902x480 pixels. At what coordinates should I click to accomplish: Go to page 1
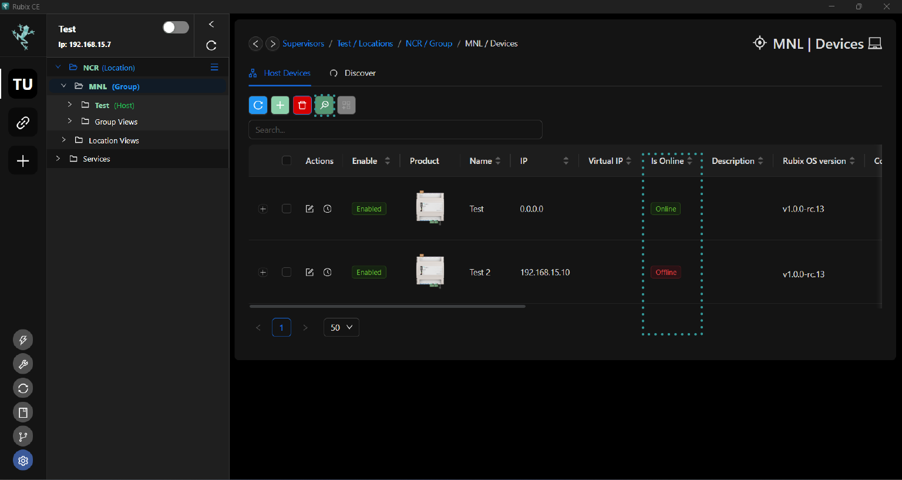pyautogui.click(x=281, y=327)
